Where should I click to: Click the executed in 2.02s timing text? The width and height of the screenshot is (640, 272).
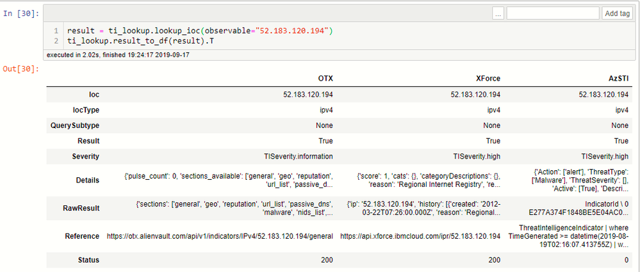pos(118,54)
